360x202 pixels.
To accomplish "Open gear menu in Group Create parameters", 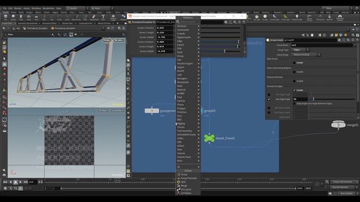I will coord(339,40).
